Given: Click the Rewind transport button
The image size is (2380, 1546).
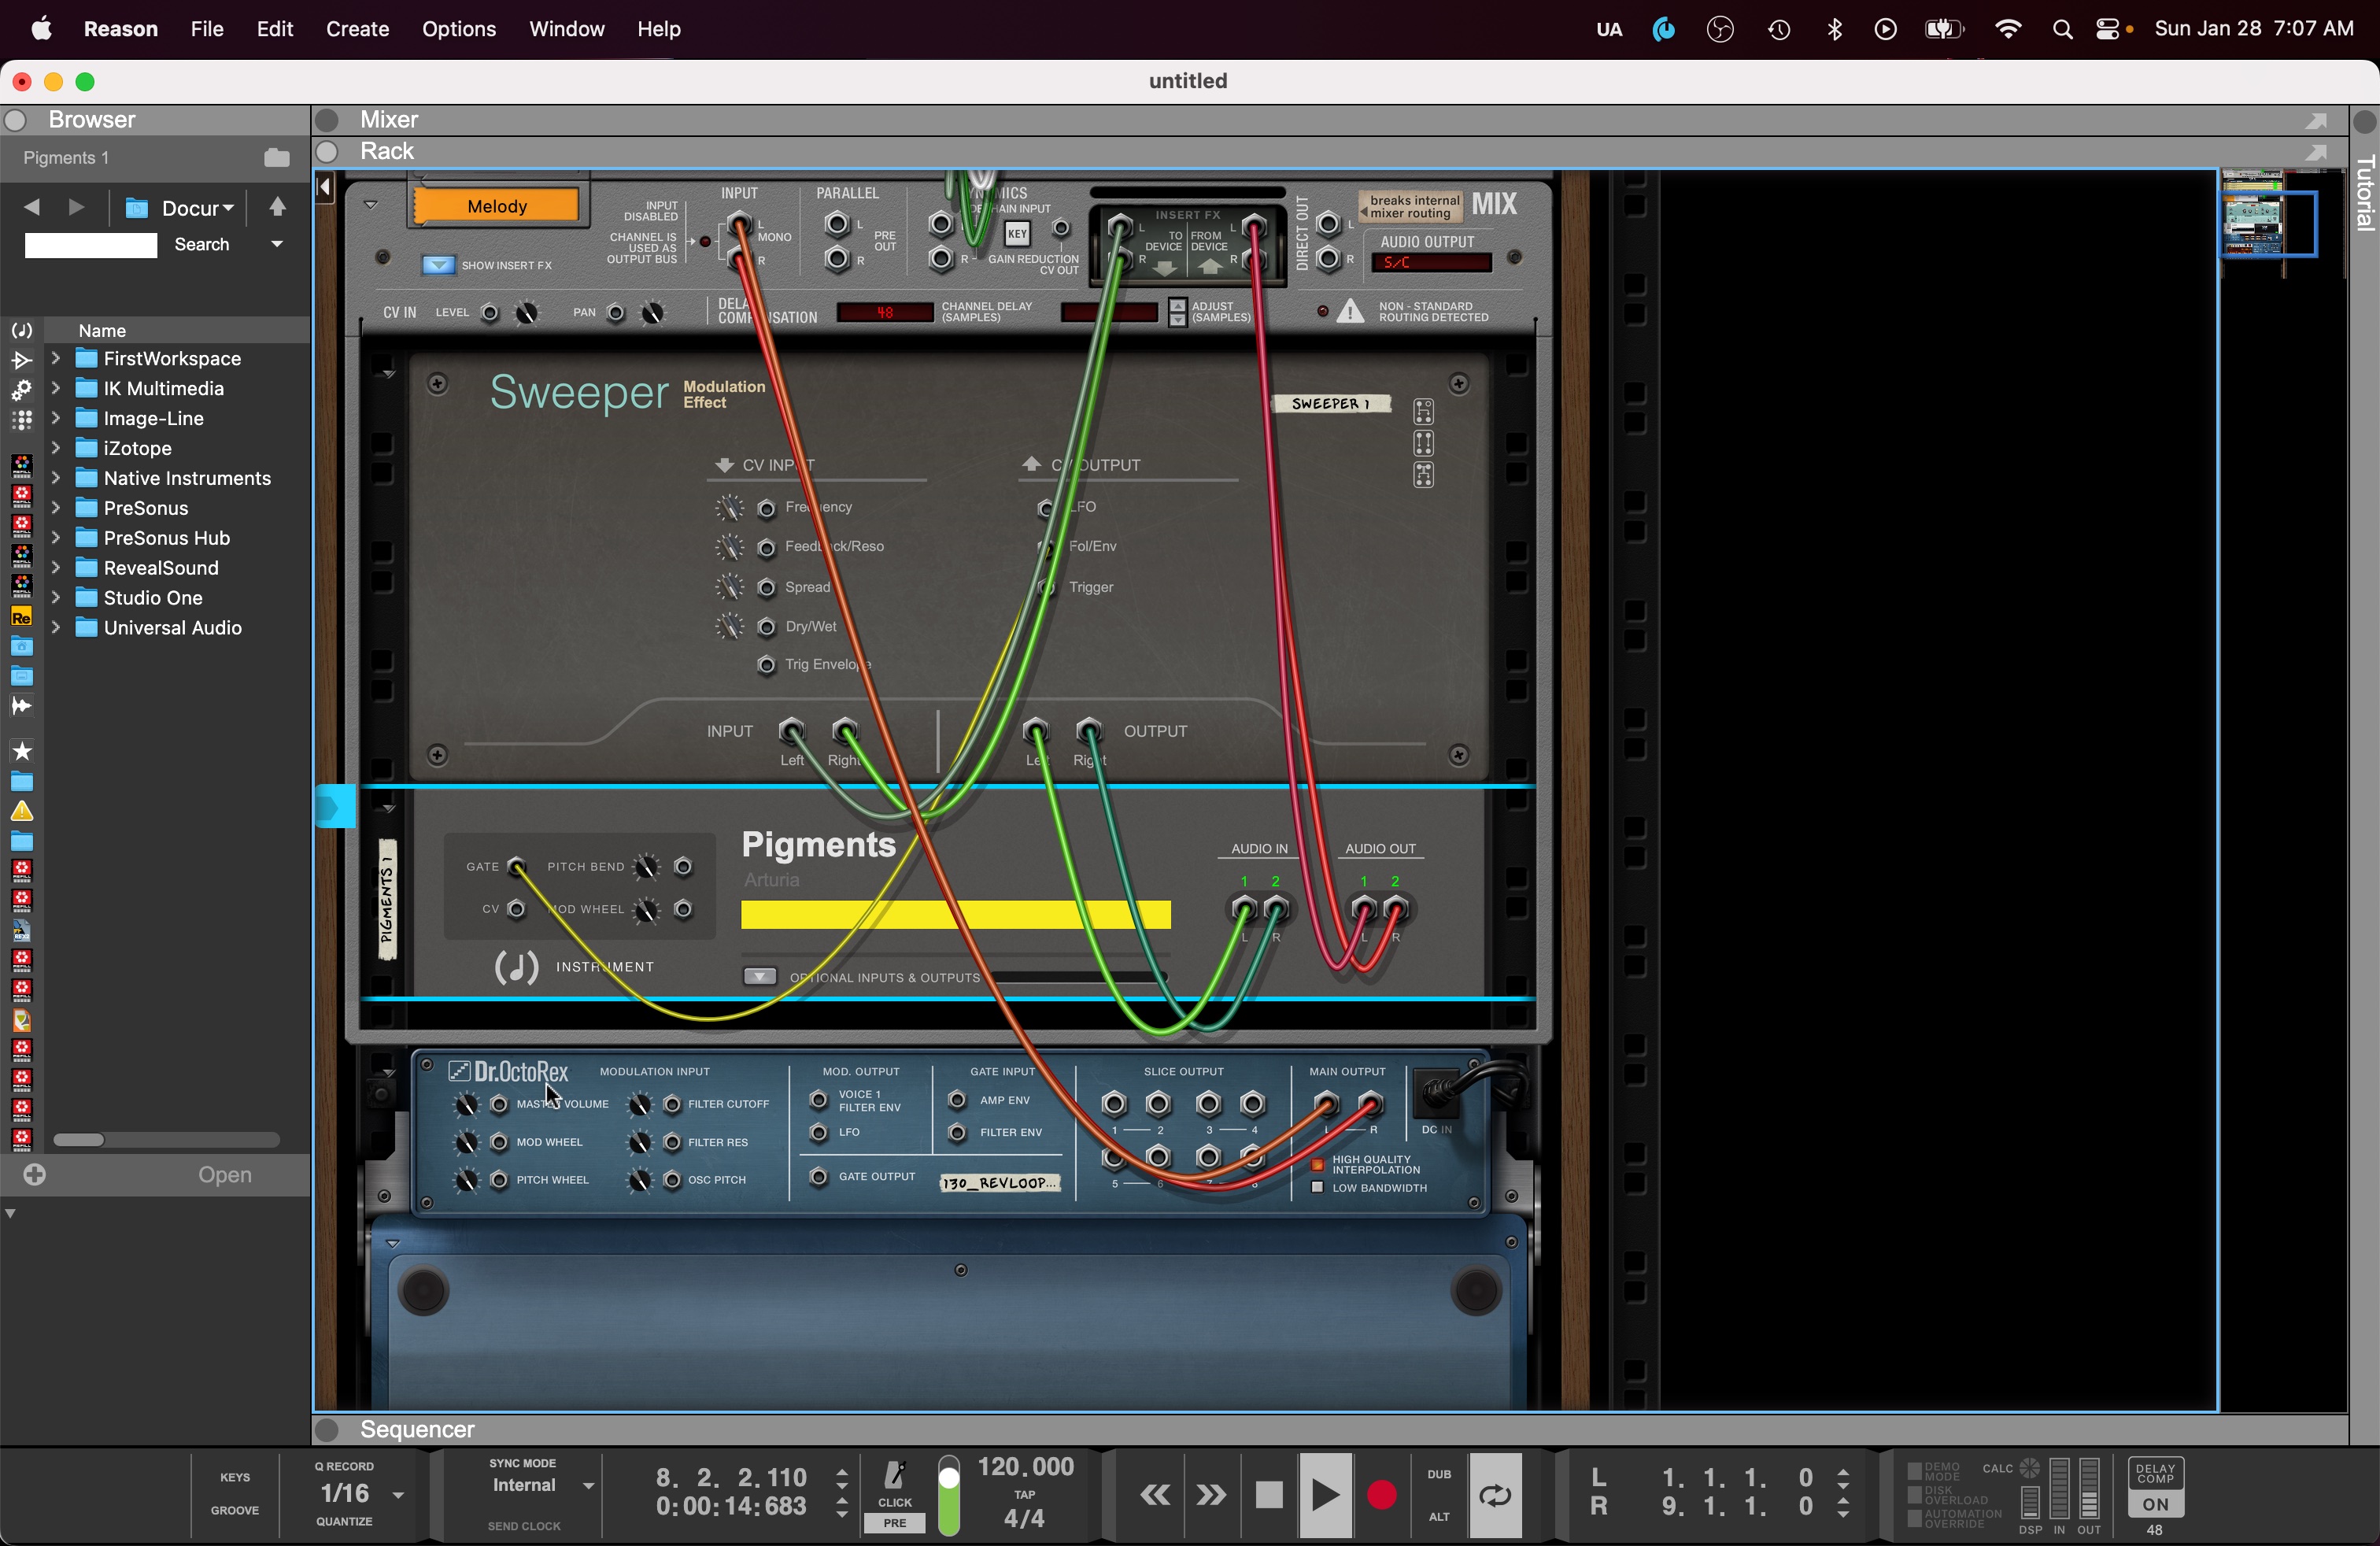Looking at the screenshot, I should [1155, 1495].
